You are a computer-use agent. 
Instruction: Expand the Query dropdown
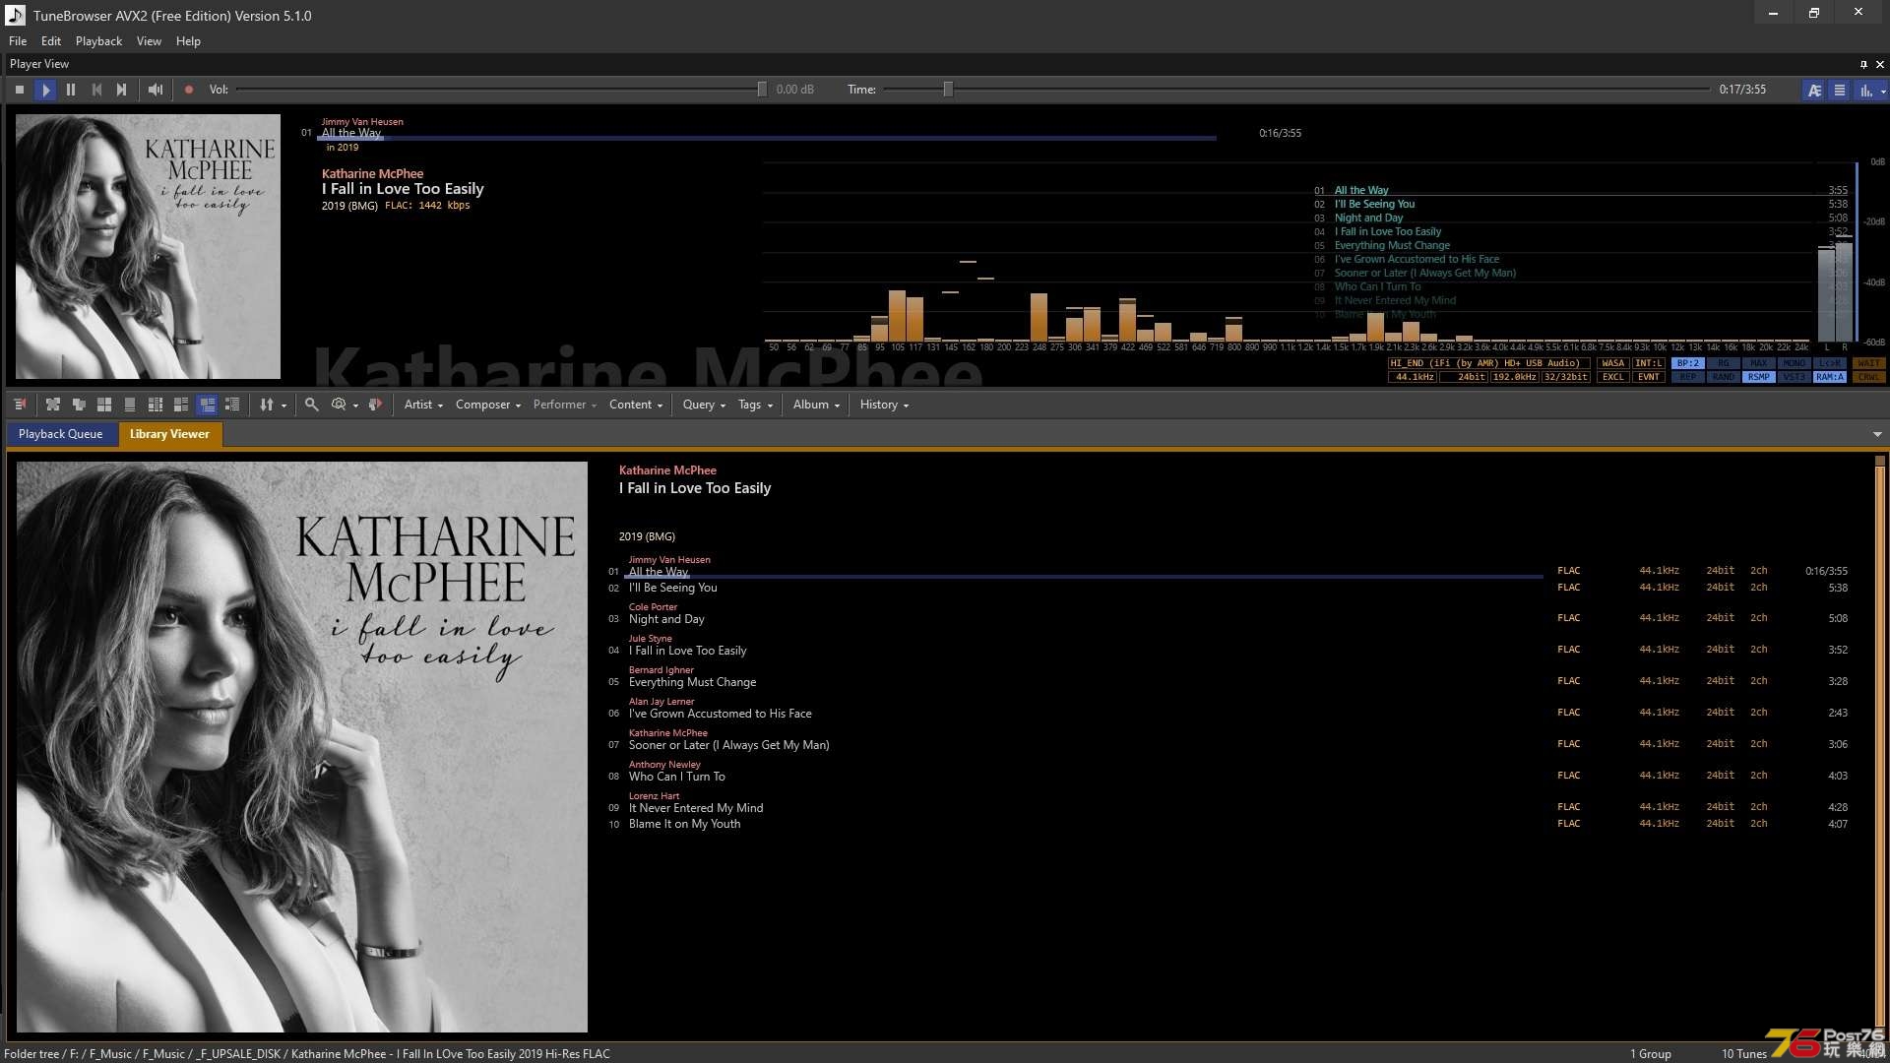[x=704, y=405]
